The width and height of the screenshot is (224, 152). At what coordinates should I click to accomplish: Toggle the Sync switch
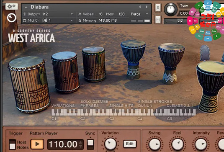[90, 144]
